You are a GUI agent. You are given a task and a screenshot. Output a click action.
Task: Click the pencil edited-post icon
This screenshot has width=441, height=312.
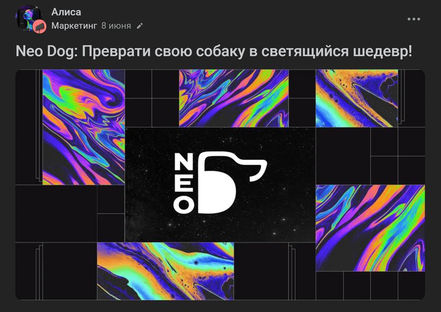(x=140, y=26)
